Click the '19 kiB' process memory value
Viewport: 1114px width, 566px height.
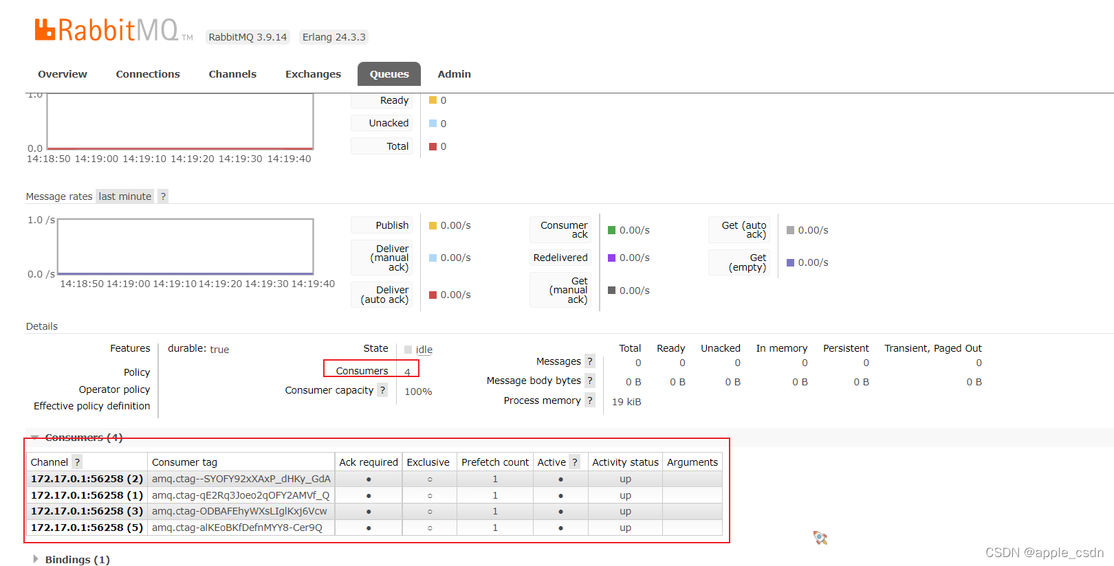point(626,402)
